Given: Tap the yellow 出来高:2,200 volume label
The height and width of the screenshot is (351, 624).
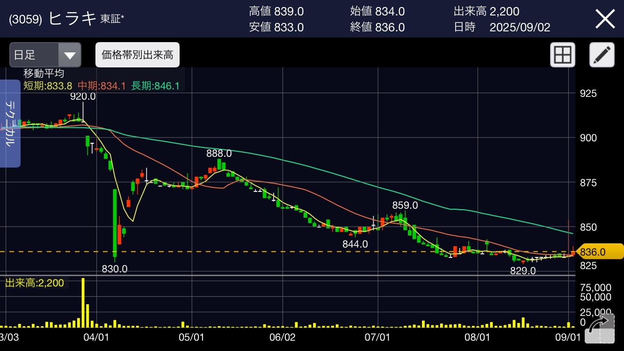Looking at the screenshot, I should (35, 283).
